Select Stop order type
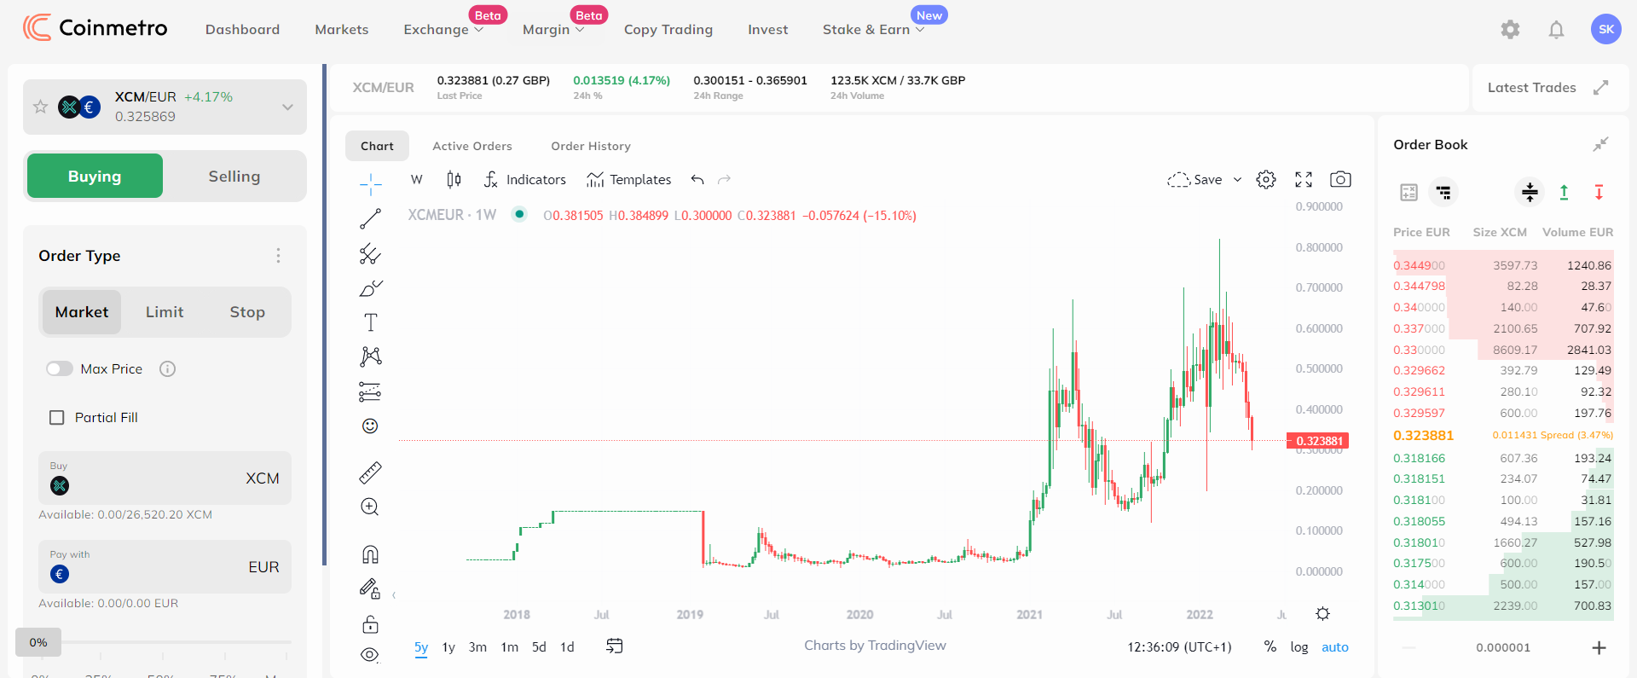Viewport: 1637px width, 678px height. click(247, 312)
